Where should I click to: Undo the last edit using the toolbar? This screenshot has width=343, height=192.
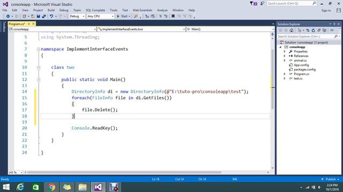[x=51, y=17]
